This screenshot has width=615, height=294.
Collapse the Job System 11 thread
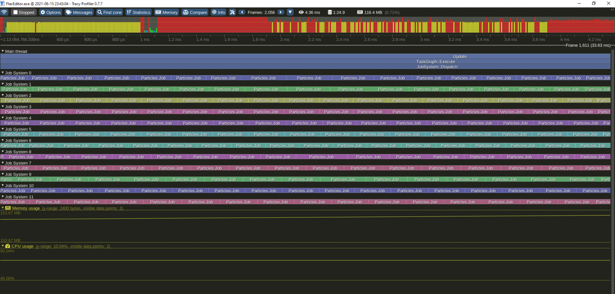[x=2, y=197]
